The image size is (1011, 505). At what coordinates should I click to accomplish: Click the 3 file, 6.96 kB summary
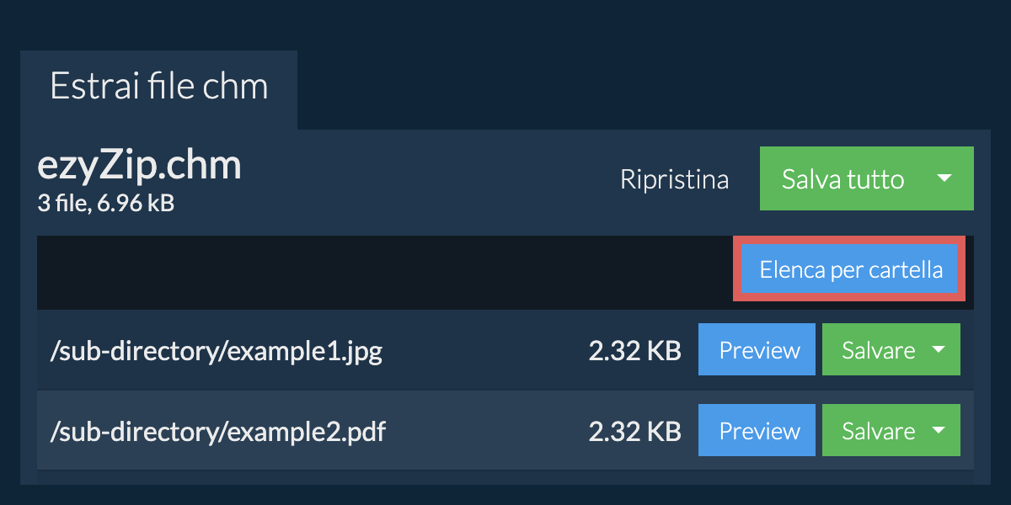[x=106, y=203]
